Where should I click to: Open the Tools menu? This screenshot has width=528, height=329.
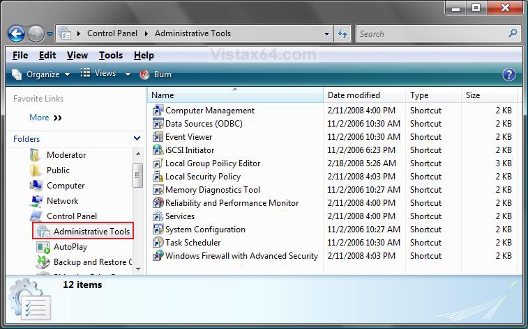point(110,56)
